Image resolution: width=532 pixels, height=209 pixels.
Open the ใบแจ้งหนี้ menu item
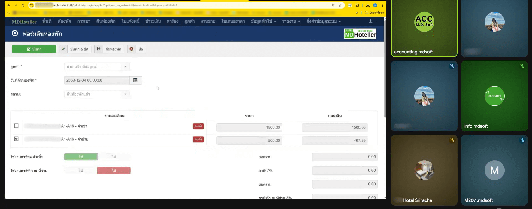[x=130, y=21]
